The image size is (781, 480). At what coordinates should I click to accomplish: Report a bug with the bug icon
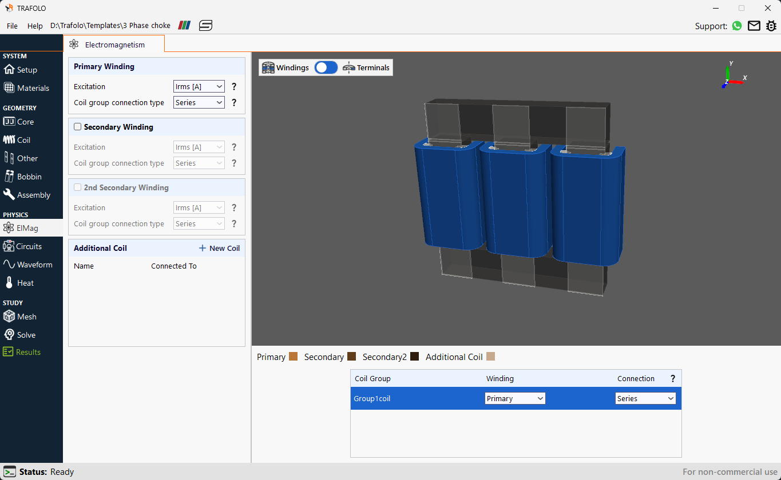[771, 26]
